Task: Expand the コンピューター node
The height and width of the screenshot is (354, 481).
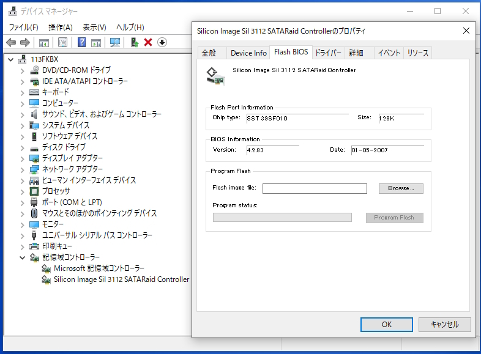Action: coord(22,103)
